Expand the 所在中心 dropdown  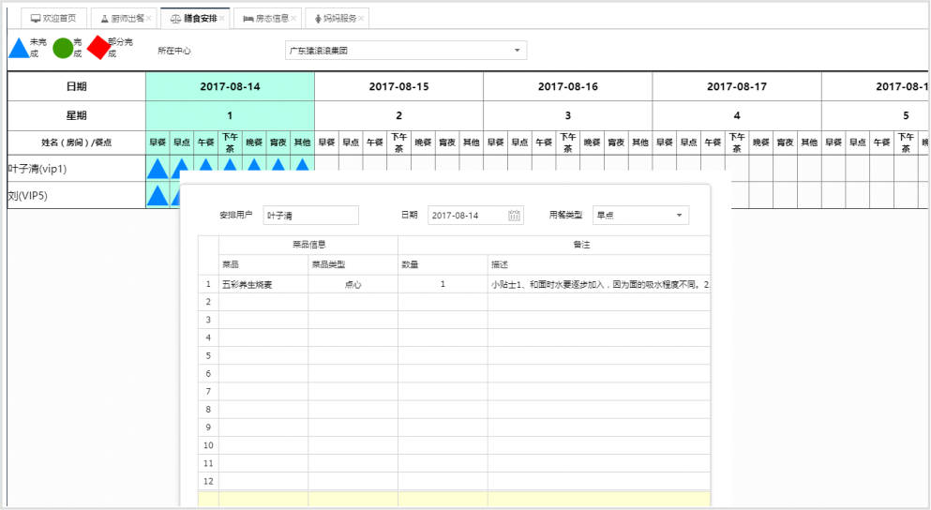click(517, 51)
